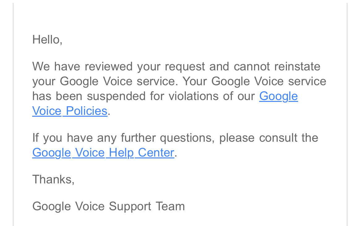The height and width of the screenshot is (226, 359).
Task: Click "If you have any further questions" text
Action: tap(123, 138)
